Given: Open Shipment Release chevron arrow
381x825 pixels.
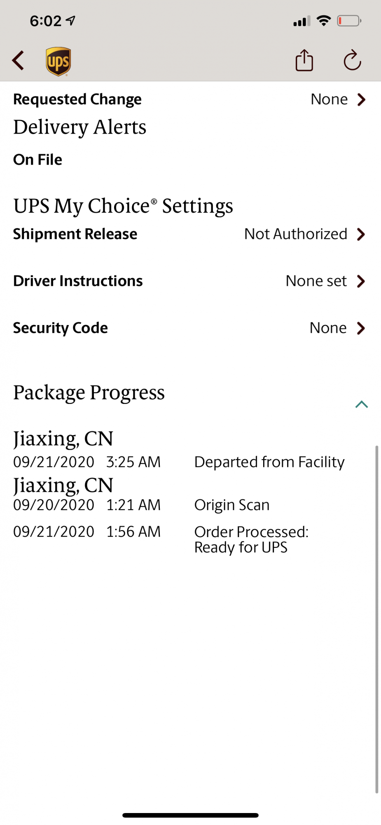Looking at the screenshot, I should click(x=361, y=234).
